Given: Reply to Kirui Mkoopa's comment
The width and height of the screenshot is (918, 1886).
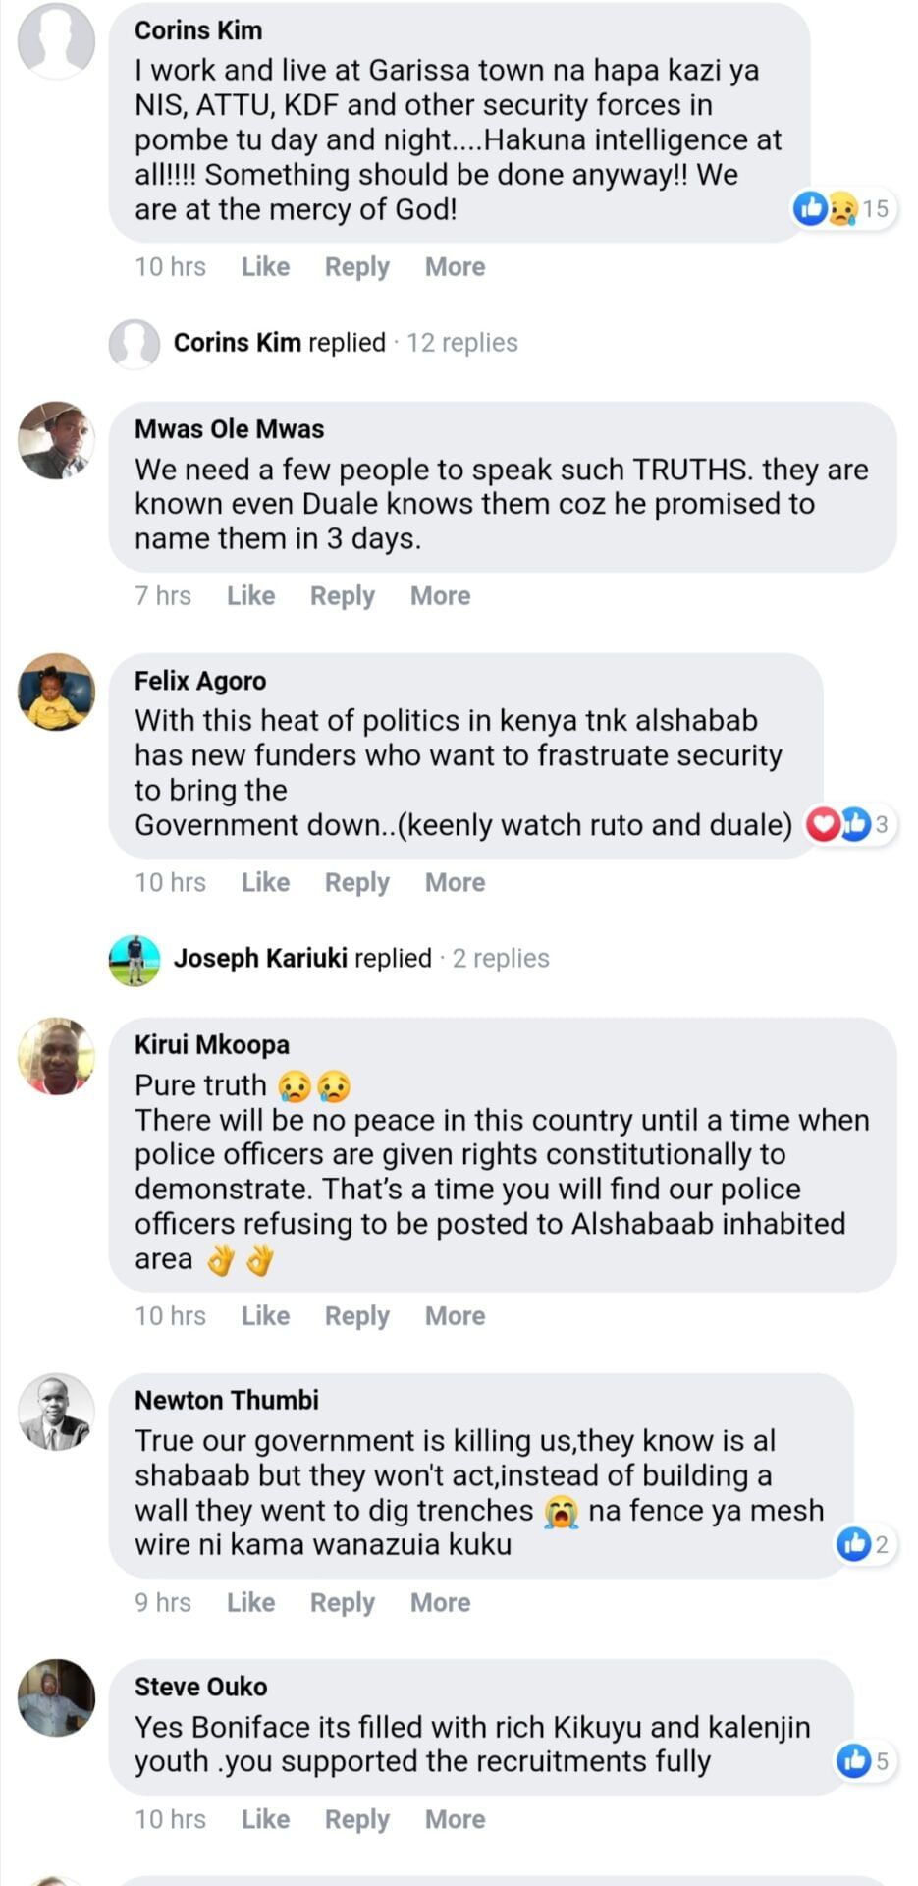Looking at the screenshot, I should point(356,1316).
